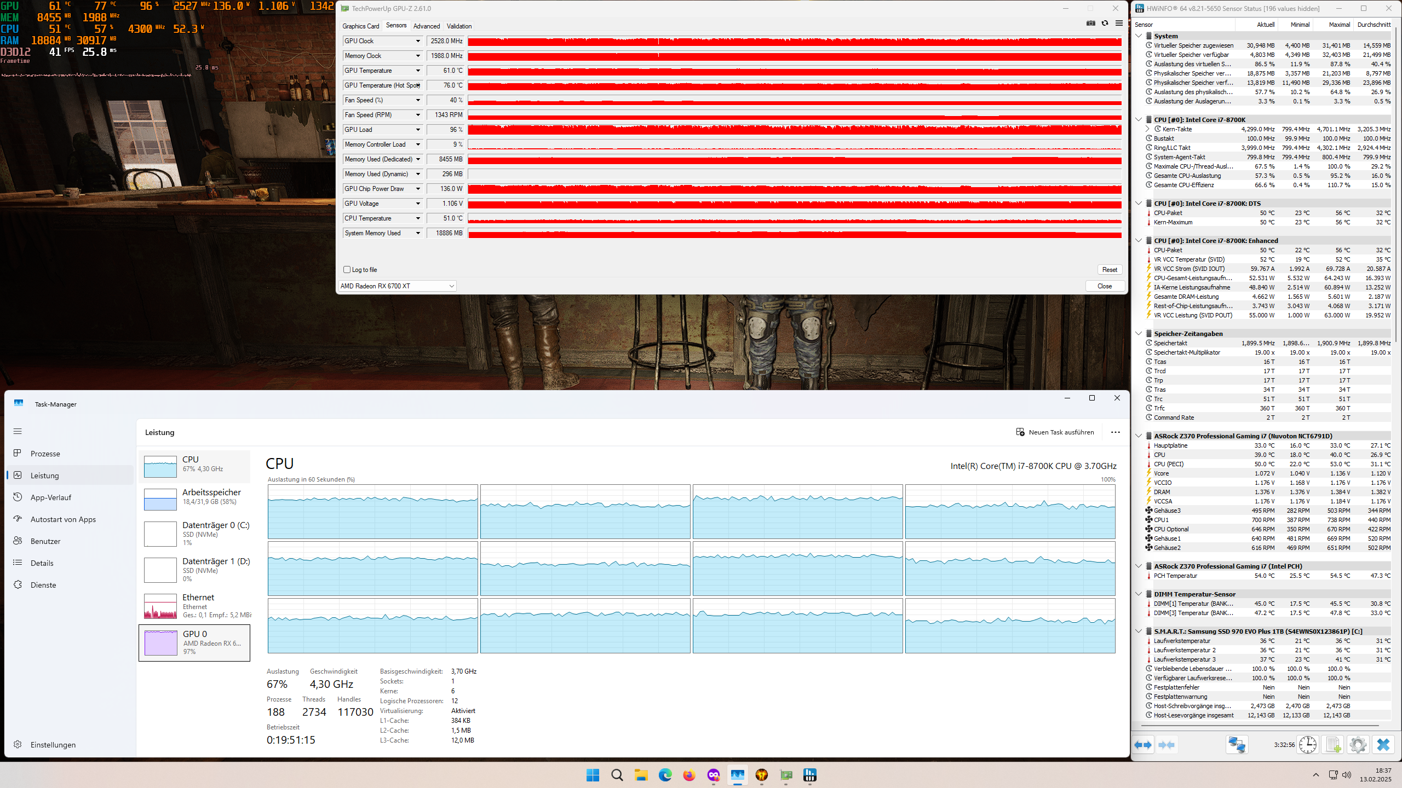Viewport: 1402px width, 788px height.
Task: Open Task Manager Einstellungen gear
Action: (x=18, y=745)
